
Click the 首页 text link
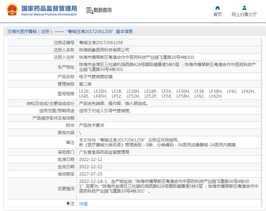coord(217,14)
